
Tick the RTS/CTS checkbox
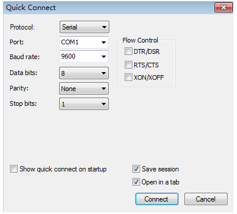pyautogui.click(x=128, y=64)
